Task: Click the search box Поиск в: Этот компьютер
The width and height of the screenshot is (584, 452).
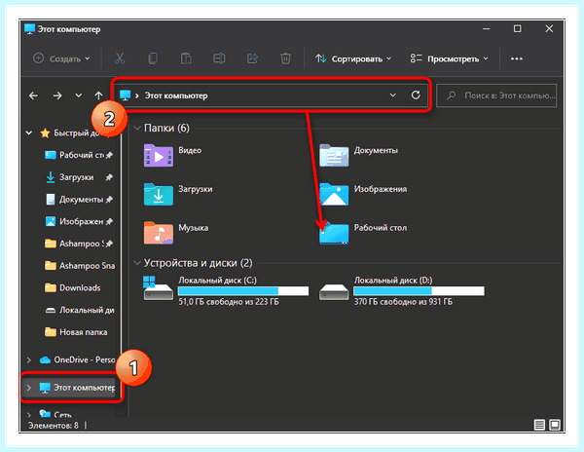Action: (496, 95)
